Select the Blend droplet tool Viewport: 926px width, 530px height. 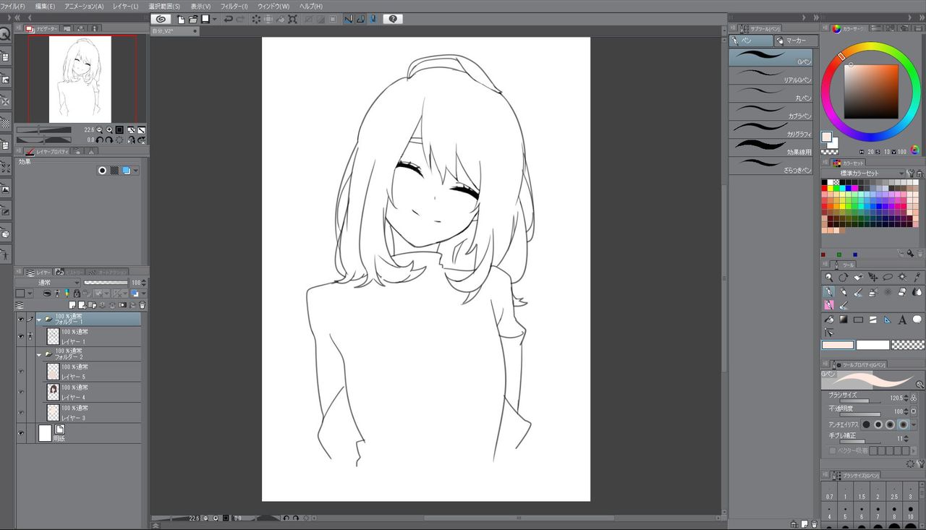click(917, 292)
